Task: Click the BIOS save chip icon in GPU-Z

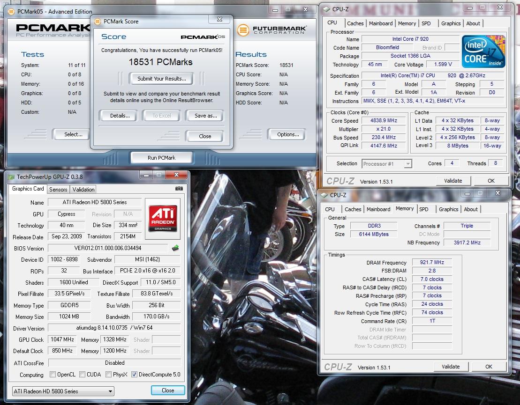Action: coord(175,248)
